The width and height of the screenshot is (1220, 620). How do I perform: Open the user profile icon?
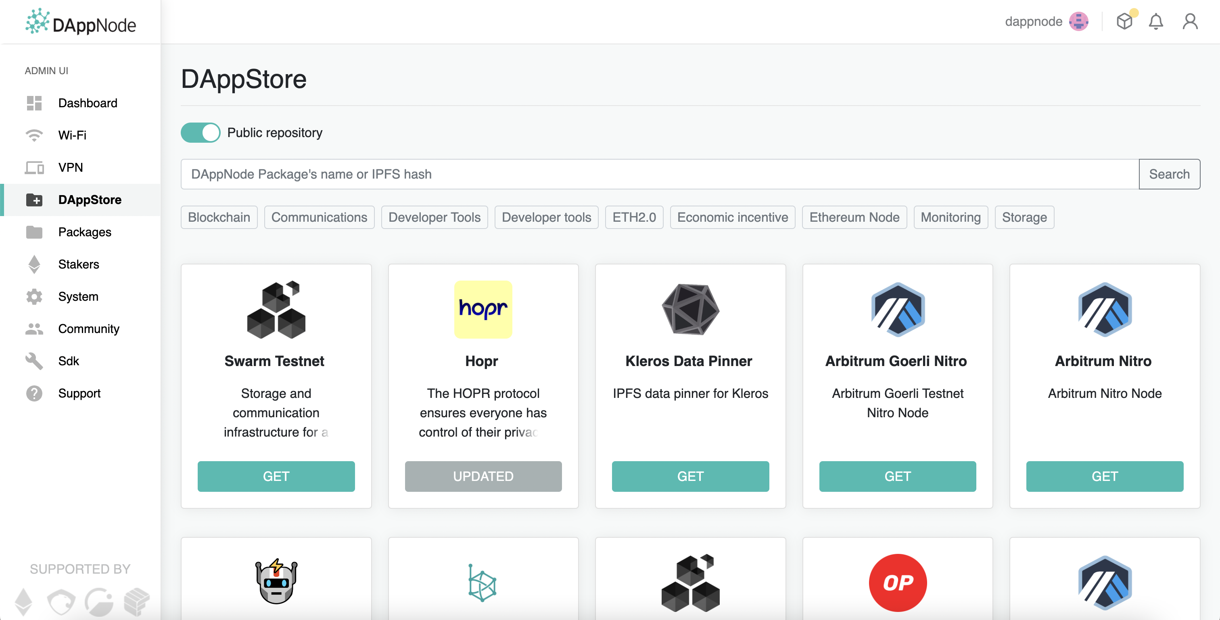tap(1190, 21)
